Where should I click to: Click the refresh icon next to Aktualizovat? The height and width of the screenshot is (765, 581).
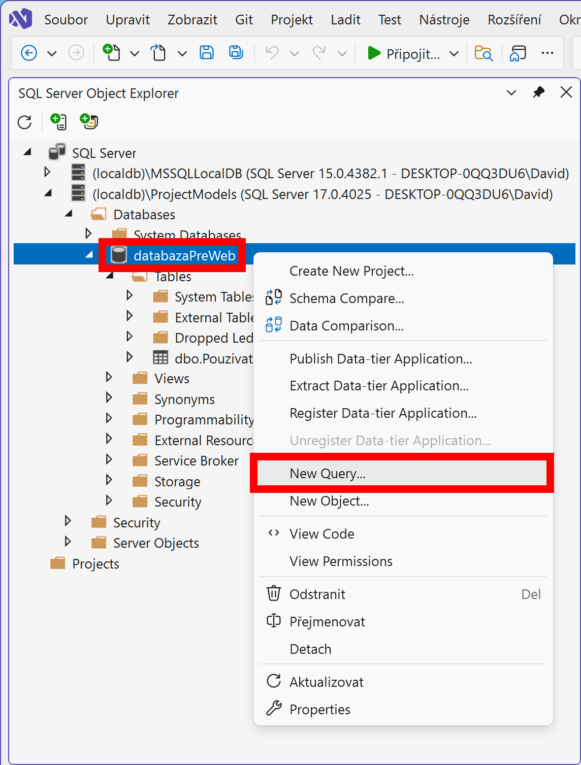[274, 681]
